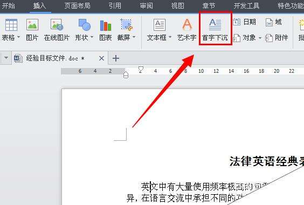
Task: Close the 经验目标文件.doc tab
Action: (101, 58)
